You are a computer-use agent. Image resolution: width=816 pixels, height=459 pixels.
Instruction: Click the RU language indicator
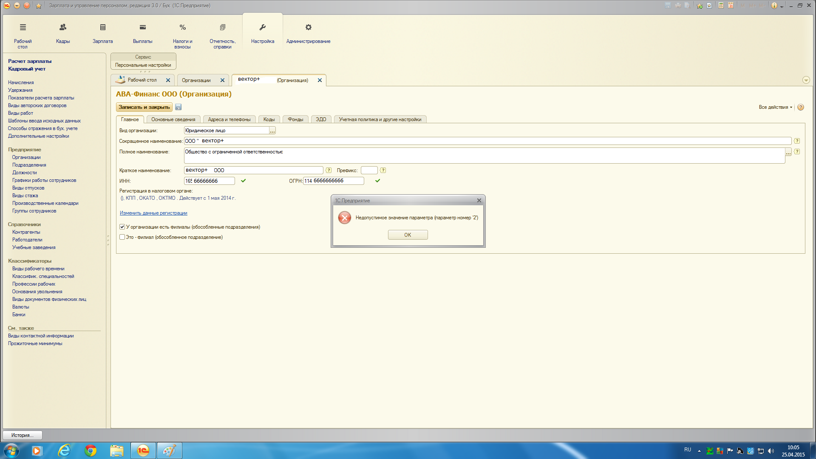[x=688, y=450]
